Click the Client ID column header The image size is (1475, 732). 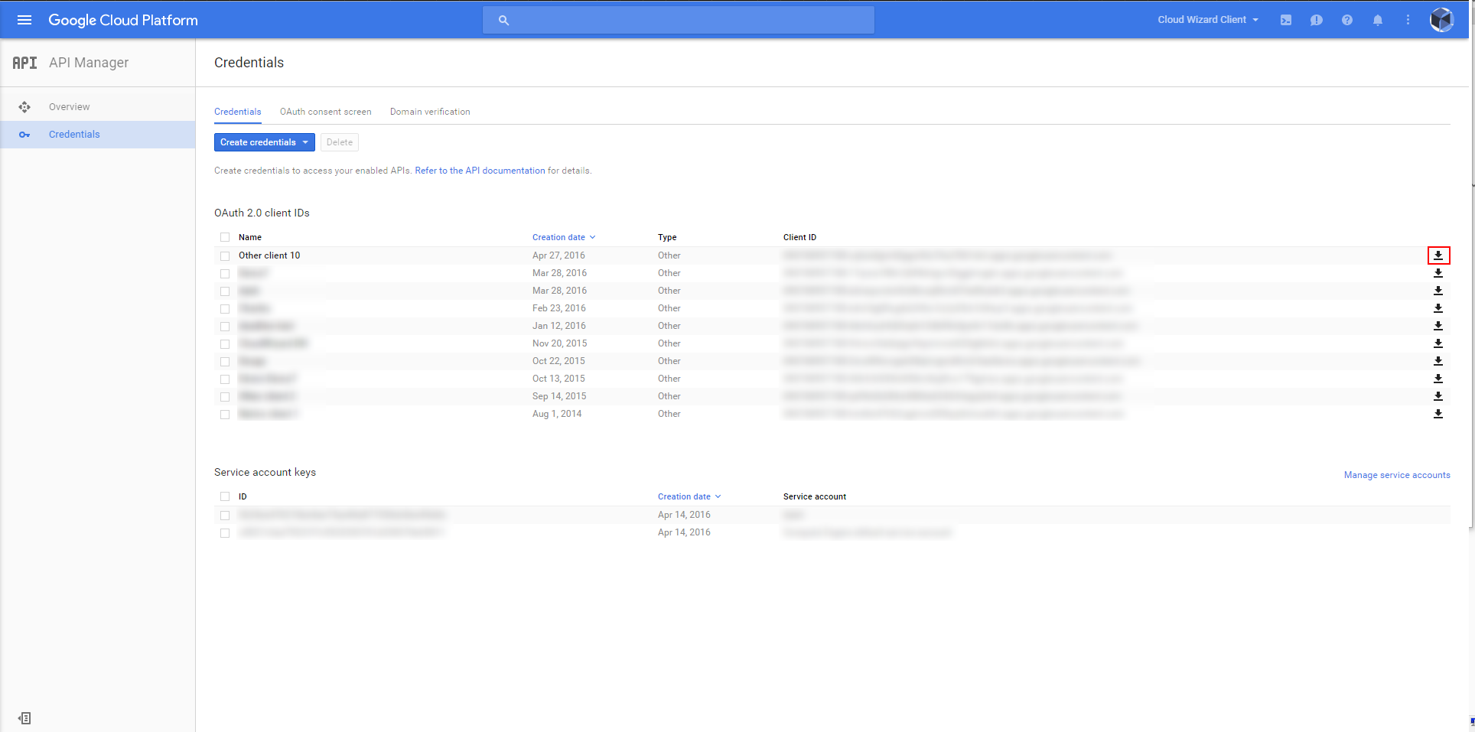(799, 237)
